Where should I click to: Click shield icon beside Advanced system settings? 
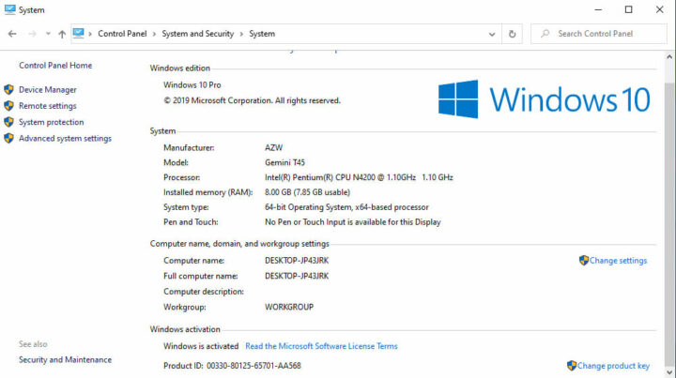tap(8, 138)
